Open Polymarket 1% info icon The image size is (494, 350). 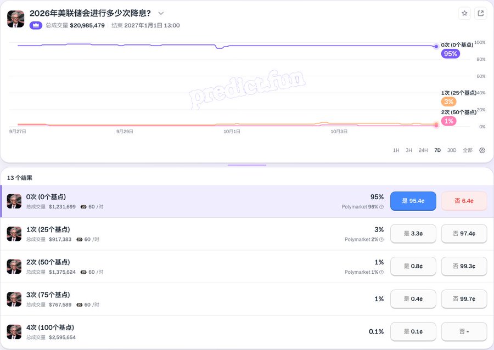tap(381, 272)
